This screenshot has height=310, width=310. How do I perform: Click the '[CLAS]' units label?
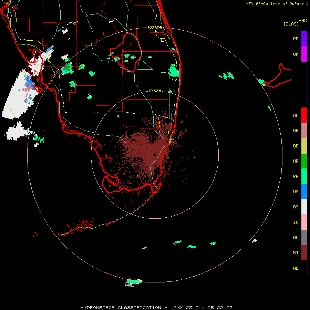pyautogui.click(x=291, y=24)
